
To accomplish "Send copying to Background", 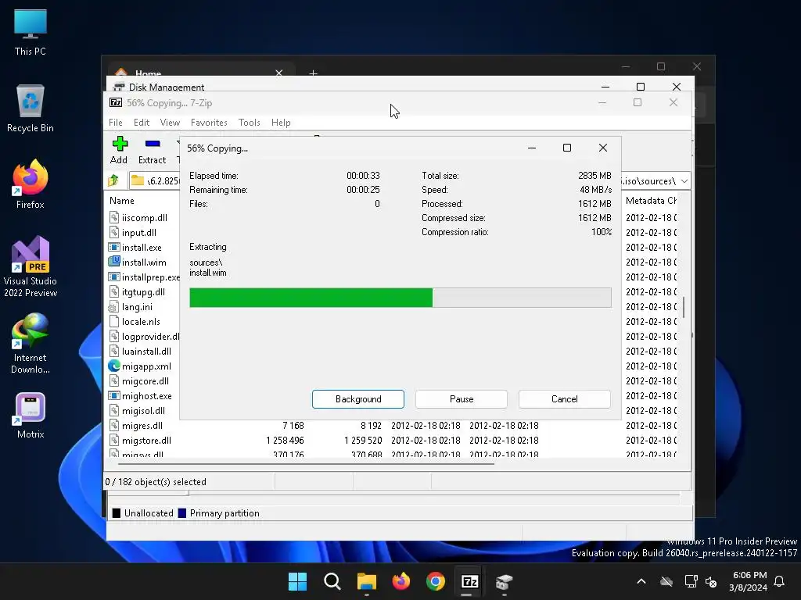I will pyautogui.click(x=358, y=399).
